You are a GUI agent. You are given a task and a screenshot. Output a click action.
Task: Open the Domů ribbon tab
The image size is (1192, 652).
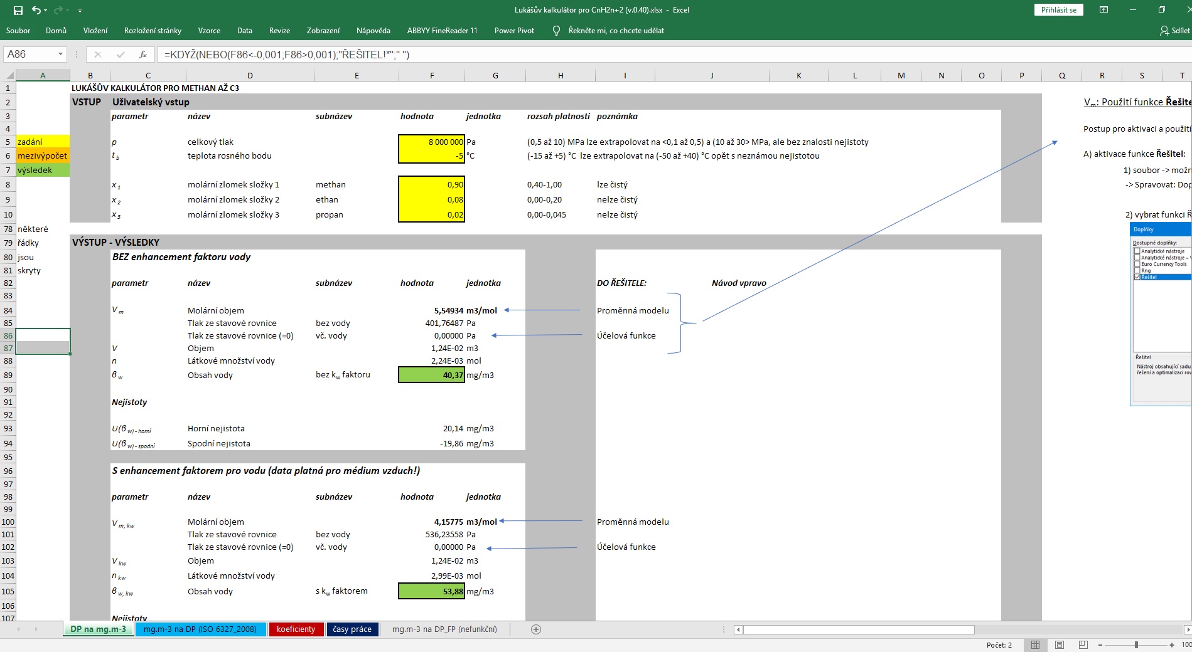pos(56,30)
